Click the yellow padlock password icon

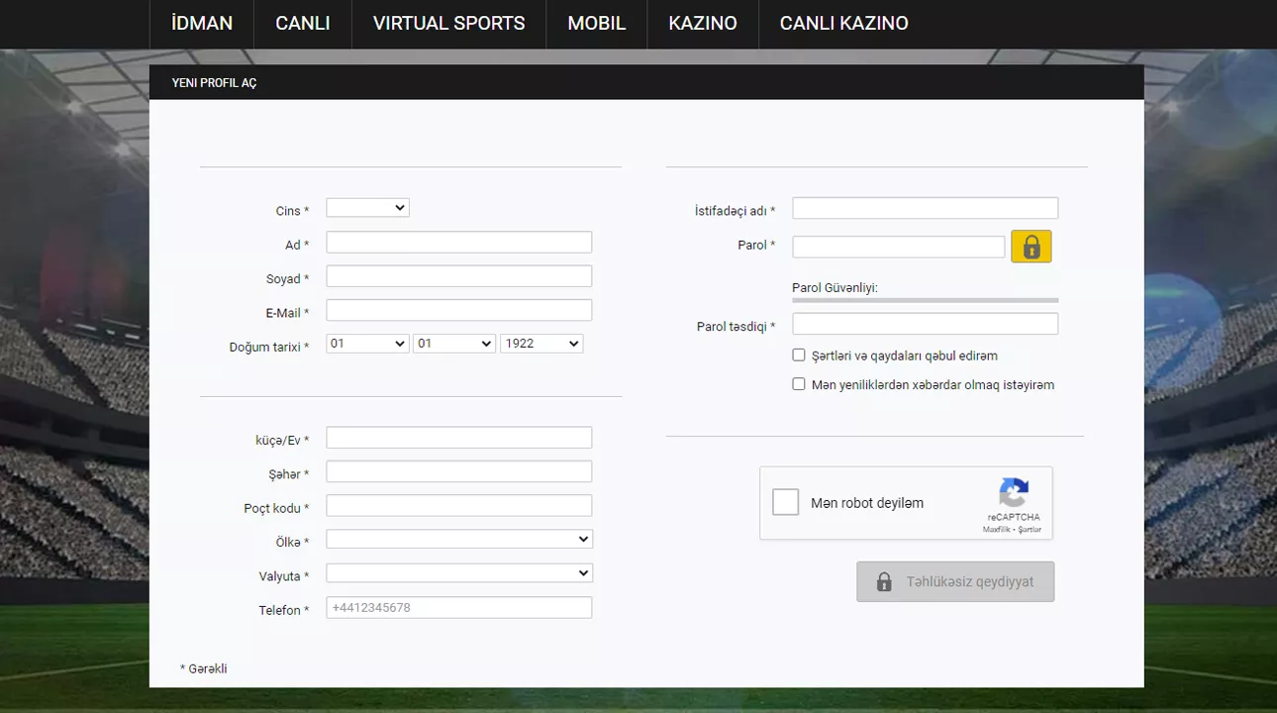tap(1031, 247)
